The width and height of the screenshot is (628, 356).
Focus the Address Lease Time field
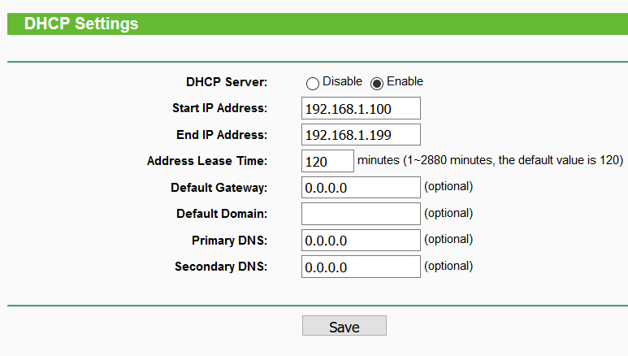click(x=327, y=161)
